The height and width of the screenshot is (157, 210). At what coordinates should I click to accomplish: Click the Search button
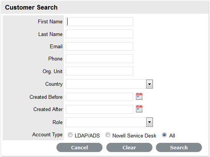pos(179,147)
